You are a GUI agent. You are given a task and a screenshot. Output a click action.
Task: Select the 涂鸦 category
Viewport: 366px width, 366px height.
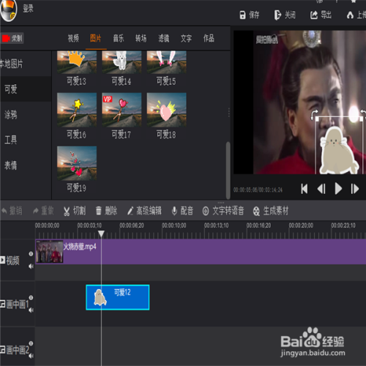(11, 114)
